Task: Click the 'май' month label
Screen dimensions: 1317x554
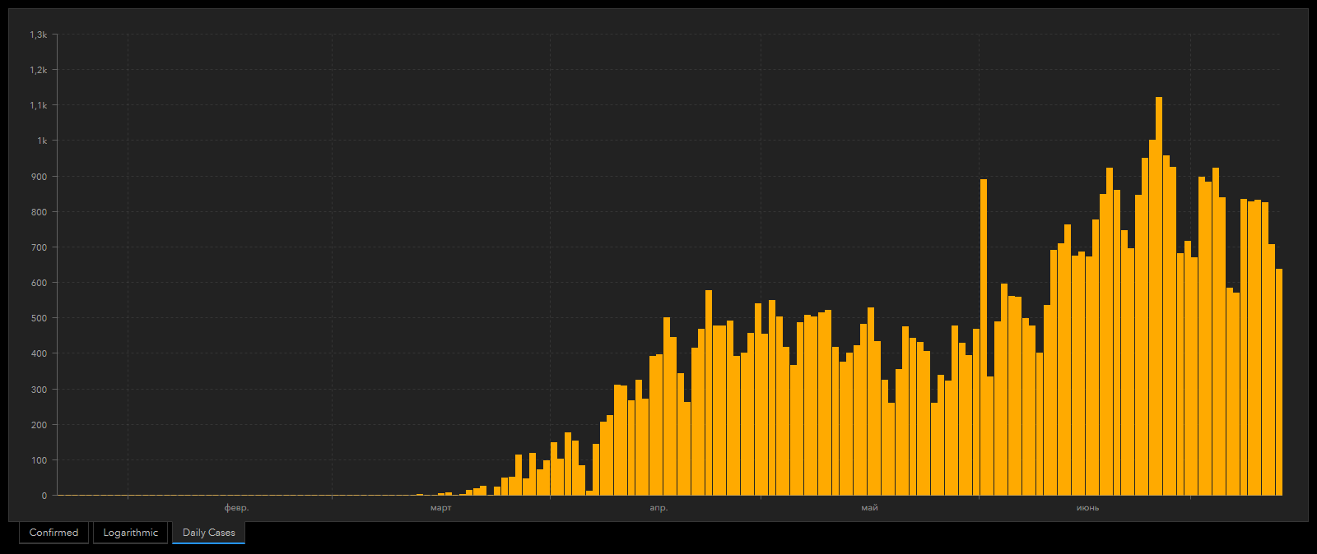Action: click(869, 508)
